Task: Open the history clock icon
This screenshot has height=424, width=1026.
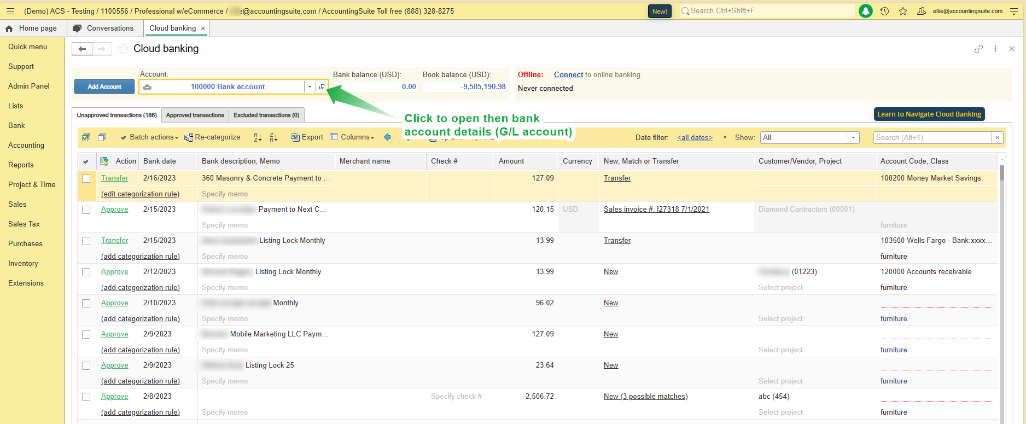Action: coord(884,11)
